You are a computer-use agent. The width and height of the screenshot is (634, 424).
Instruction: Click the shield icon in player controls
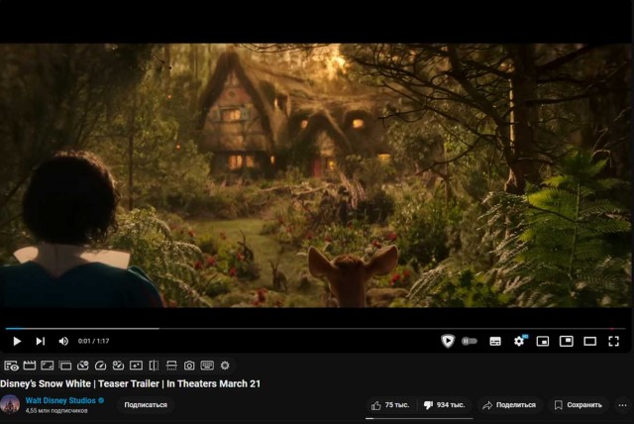click(448, 341)
